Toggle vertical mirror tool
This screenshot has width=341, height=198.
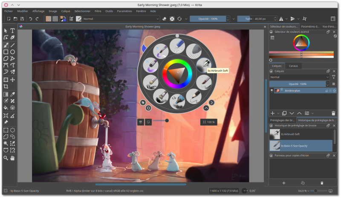tap(293, 19)
